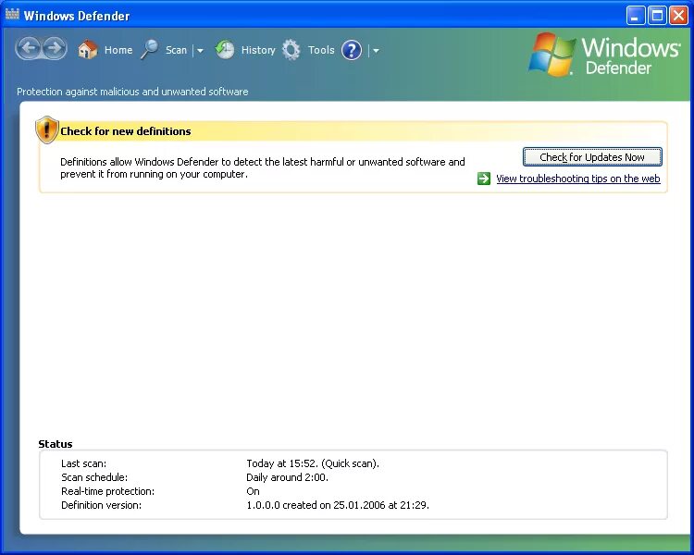Click 'Protection against malicious and unwanted software' text

pyautogui.click(x=132, y=92)
